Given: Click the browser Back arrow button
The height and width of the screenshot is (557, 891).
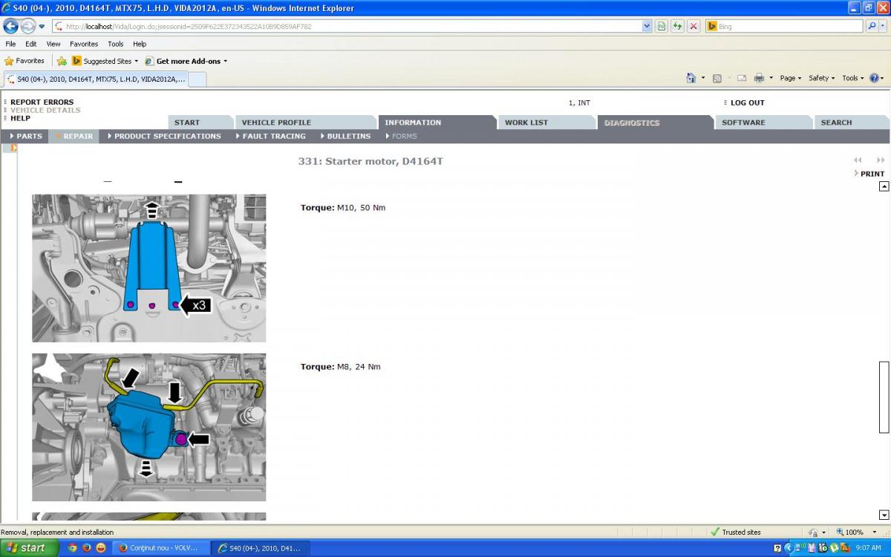Looking at the screenshot, I should click(11, 26).
